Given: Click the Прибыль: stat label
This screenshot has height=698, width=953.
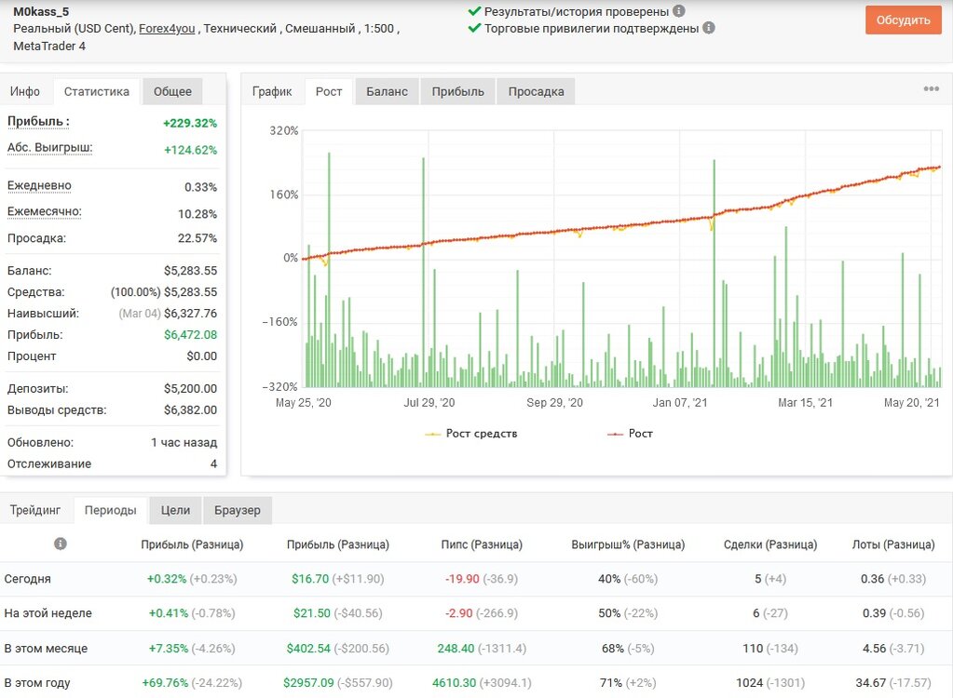Looking at the screenshot, I should tap(38, 121).
